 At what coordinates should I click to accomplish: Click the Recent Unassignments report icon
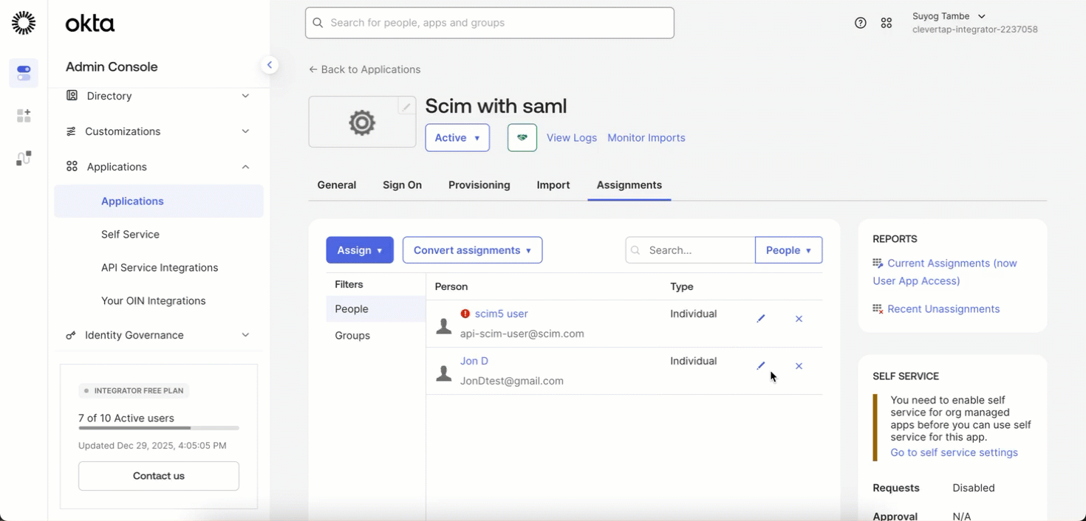coord(878,309)
